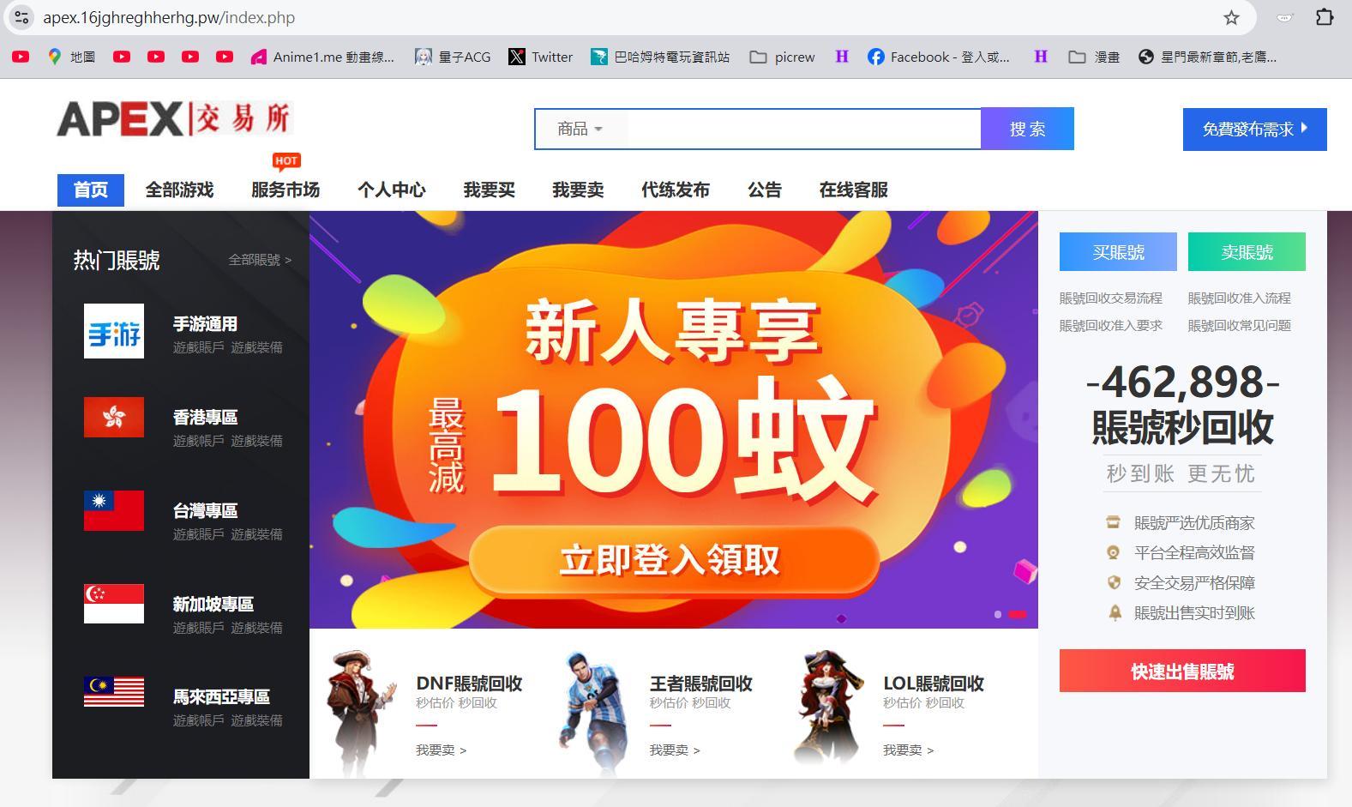The width and height of the screenshot is (1352, 807).
Task: Click the 买賬號 button
Action: coord(1118,252)
